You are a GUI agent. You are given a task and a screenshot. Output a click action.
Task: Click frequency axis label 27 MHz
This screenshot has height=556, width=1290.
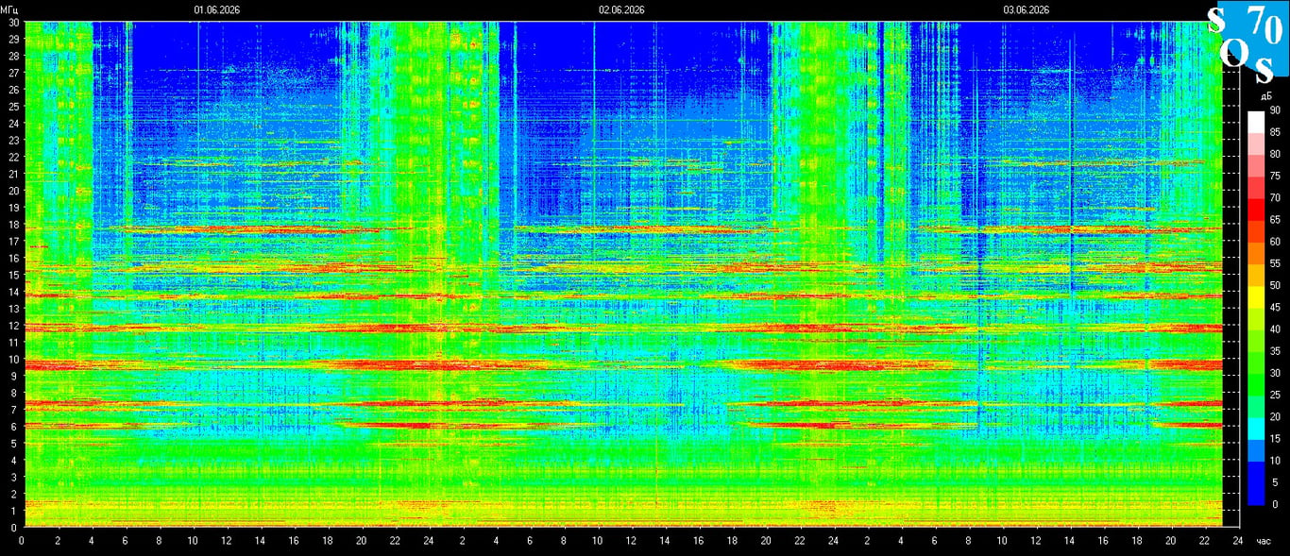14,73
